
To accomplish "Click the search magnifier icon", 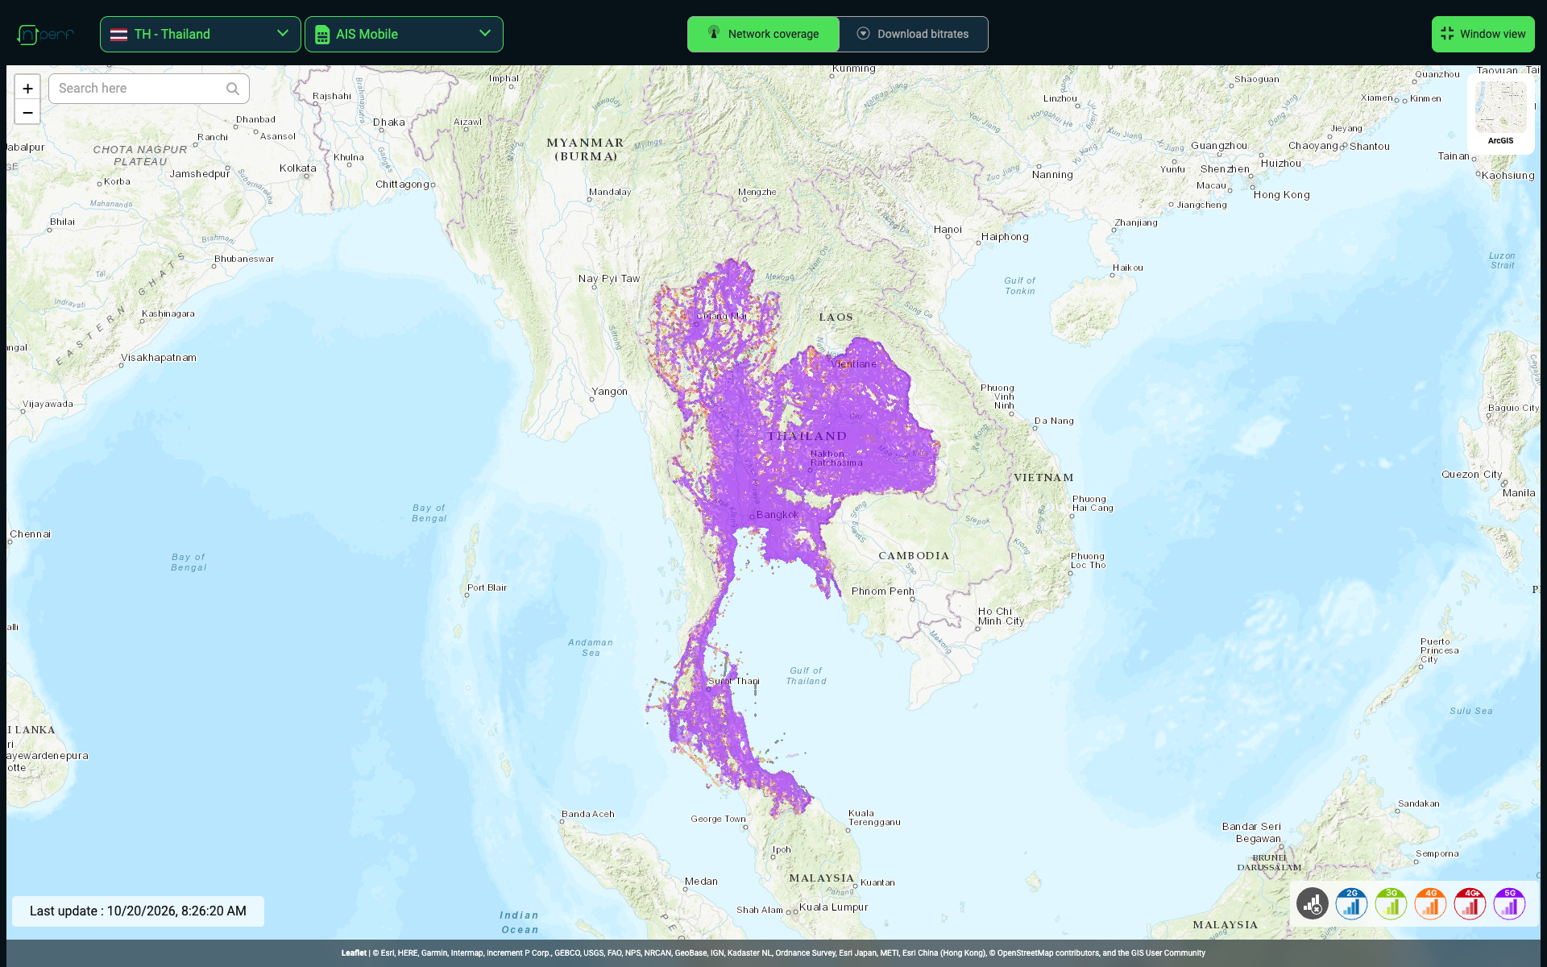I will coord(233,89).
